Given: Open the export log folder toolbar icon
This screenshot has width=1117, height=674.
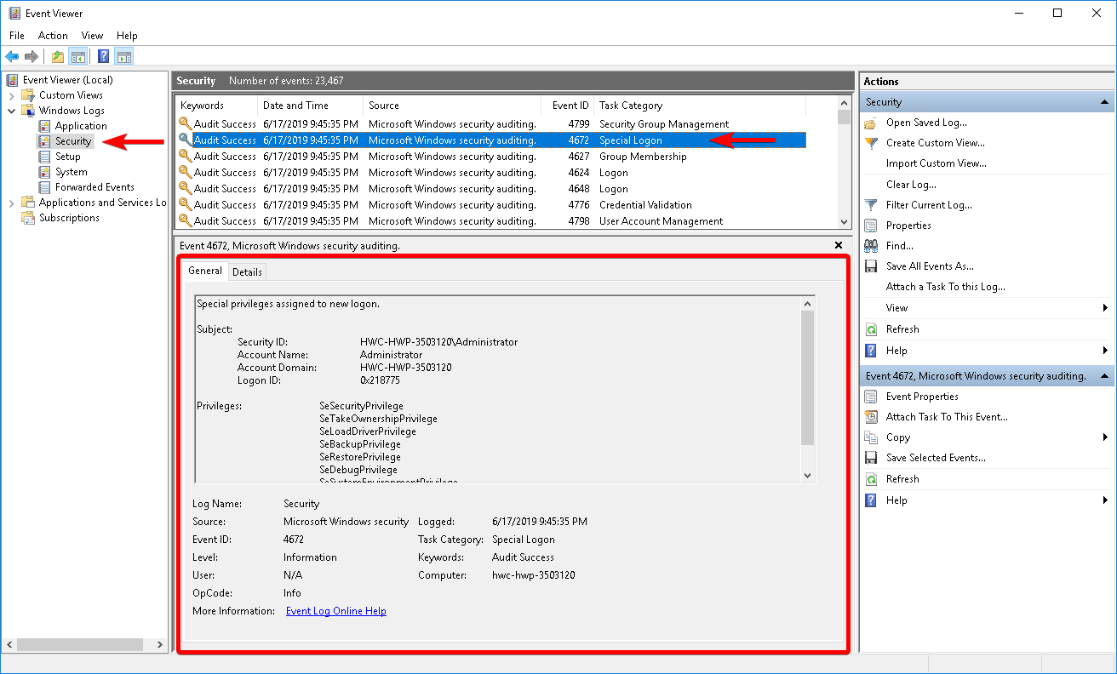Looking at the screenshot, I should coord(56,56).
